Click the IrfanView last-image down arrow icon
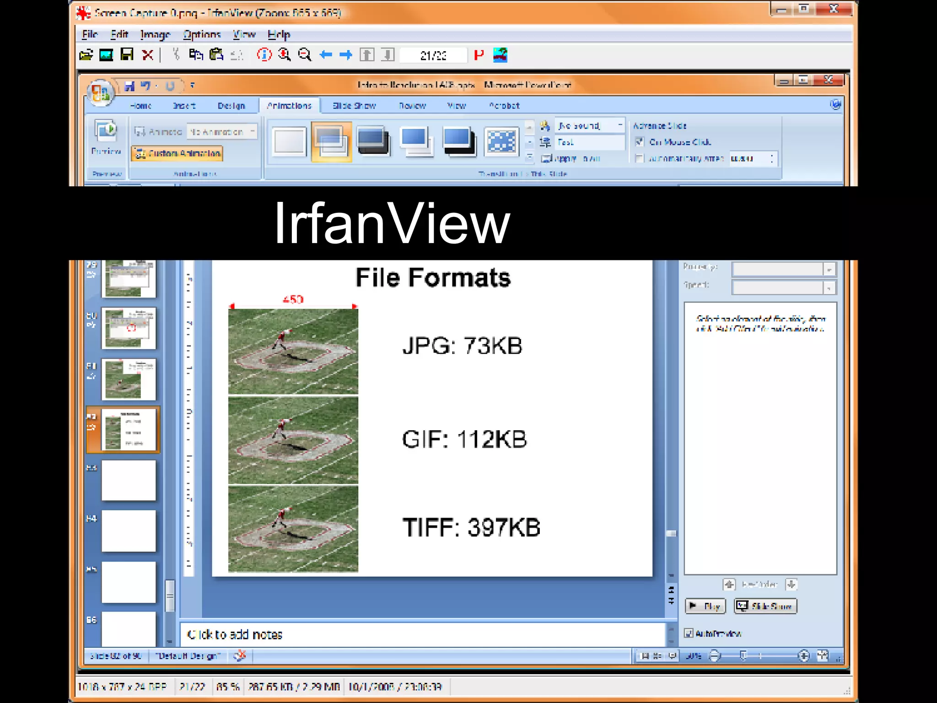This screenshot has height=703, width=937. point(388,55)
